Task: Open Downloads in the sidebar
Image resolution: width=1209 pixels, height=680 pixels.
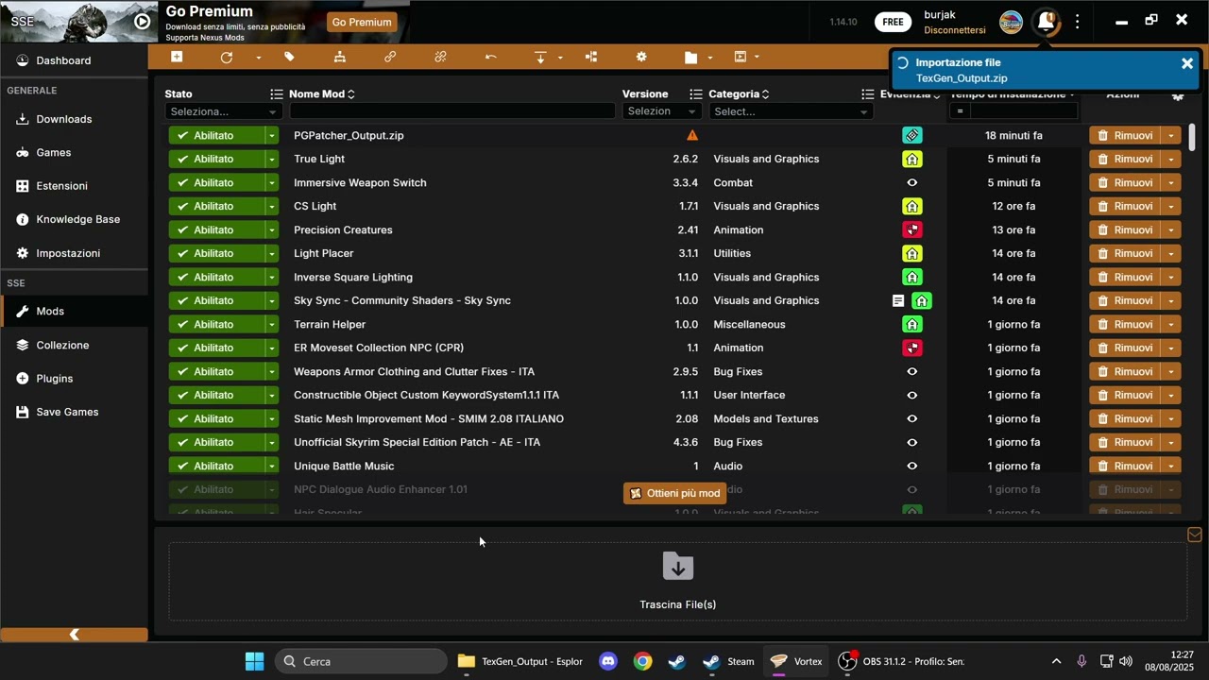Action: pyautogui.click(x=74, y=119)
